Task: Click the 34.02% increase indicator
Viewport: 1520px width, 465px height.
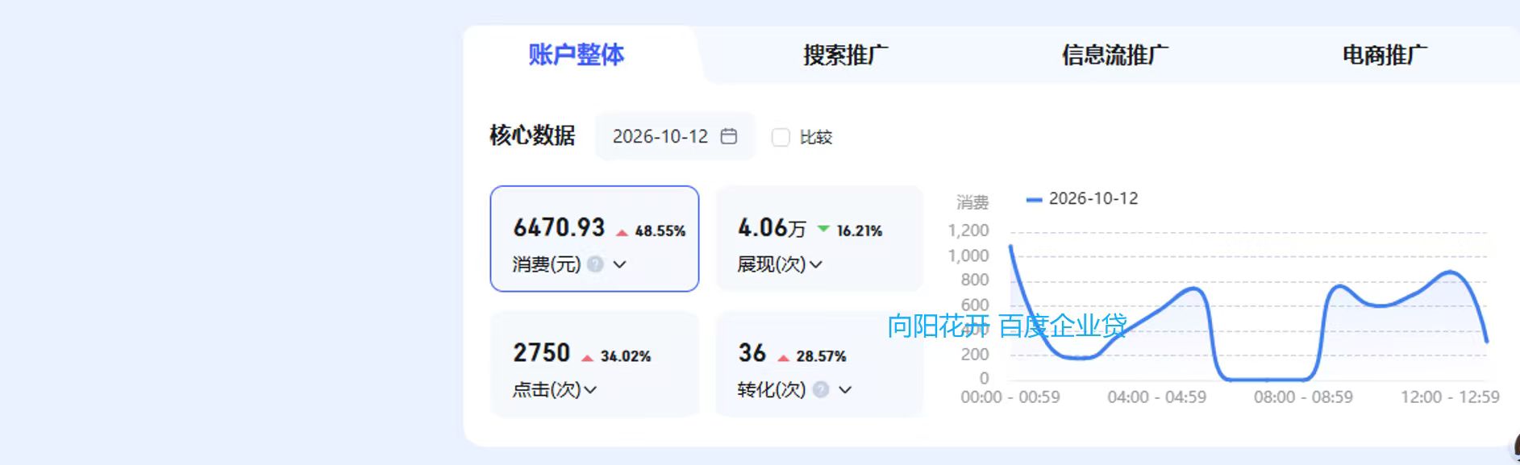Action: [x=616, y=356]
